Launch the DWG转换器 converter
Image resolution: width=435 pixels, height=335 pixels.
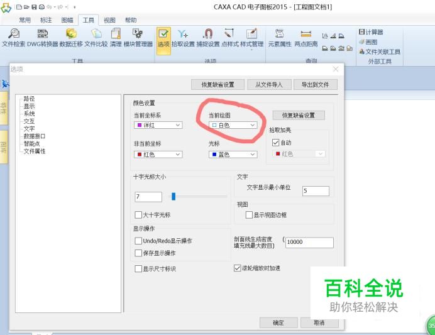tap(43, 38)
